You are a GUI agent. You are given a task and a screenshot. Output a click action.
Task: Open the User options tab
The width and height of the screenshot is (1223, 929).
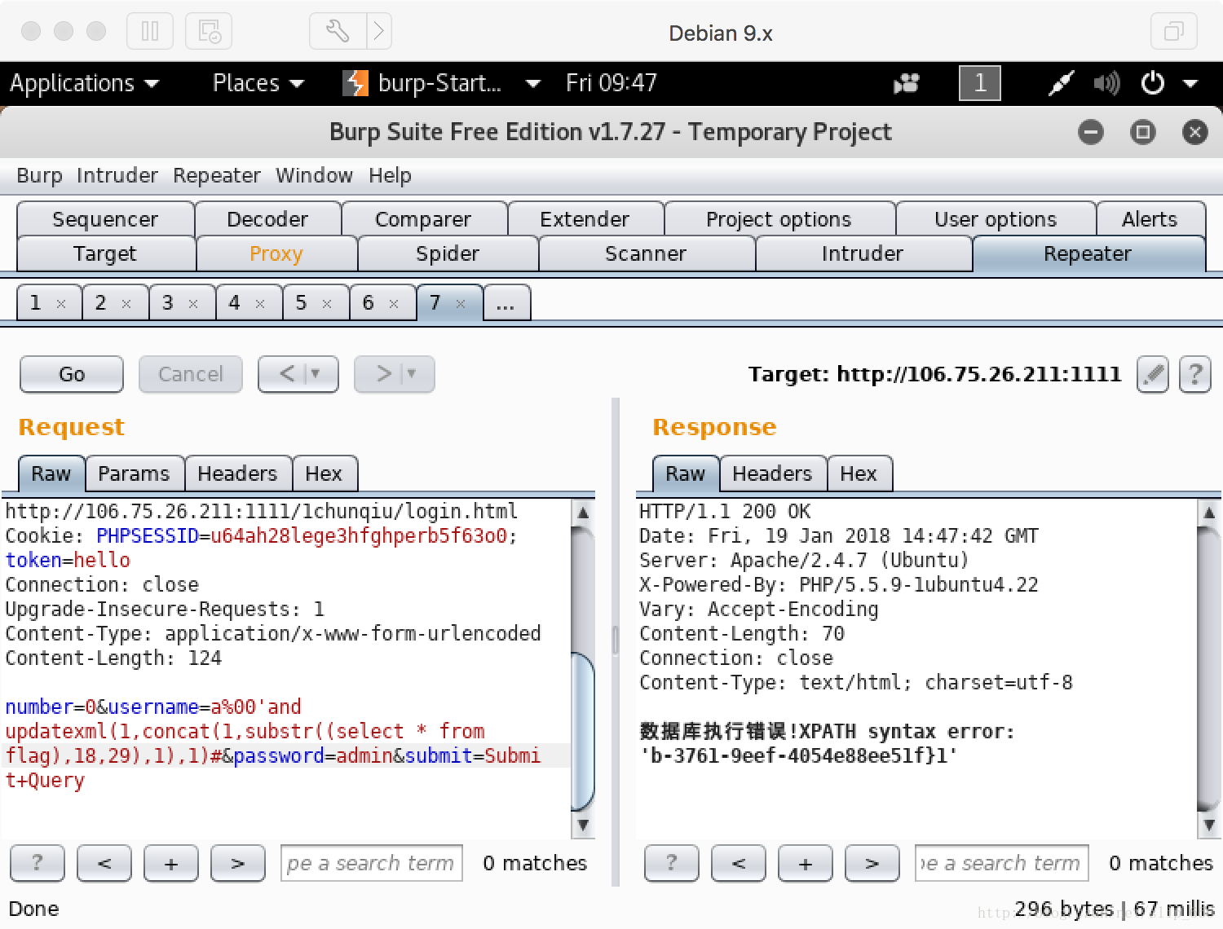[x=996, y=219]
